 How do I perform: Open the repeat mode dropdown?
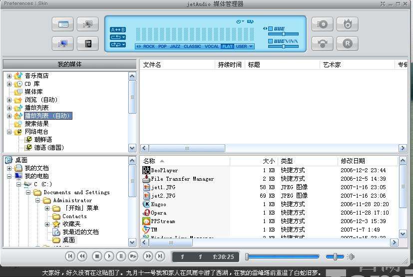(x=118, y=37)
